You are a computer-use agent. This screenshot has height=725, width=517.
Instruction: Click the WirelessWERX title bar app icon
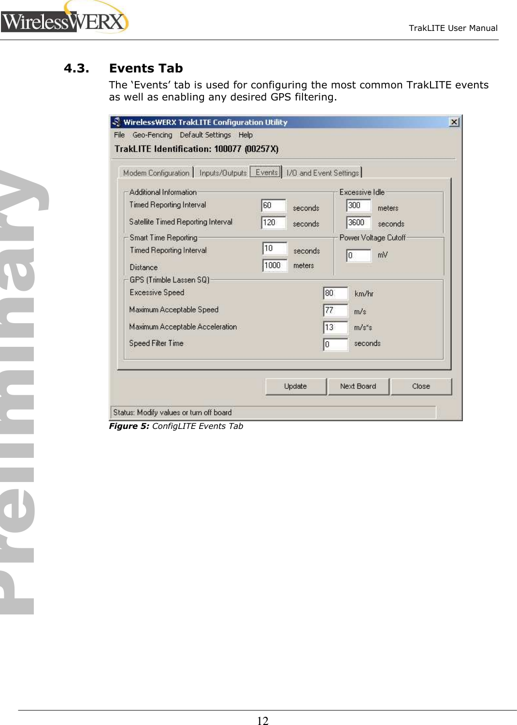click(116, 122)
